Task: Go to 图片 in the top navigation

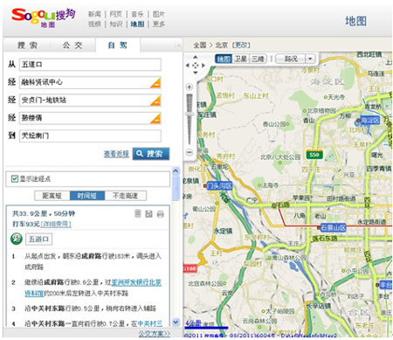Action: 159,14
